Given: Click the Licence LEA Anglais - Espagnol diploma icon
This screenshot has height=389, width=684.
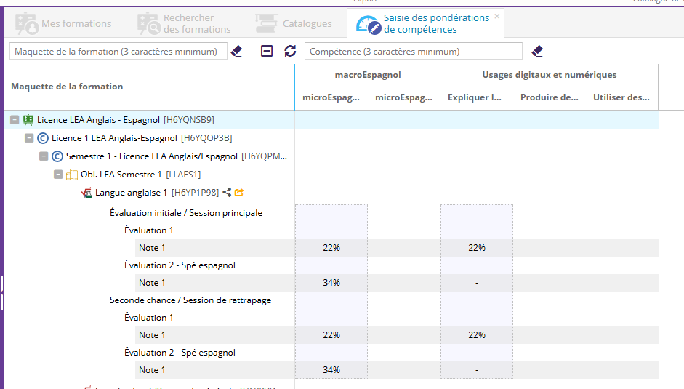Looking at the screenshot, I should pos(28,120).
